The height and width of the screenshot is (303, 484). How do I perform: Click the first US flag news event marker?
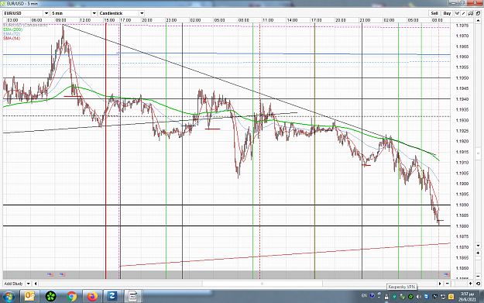click(x=50, y=274)
